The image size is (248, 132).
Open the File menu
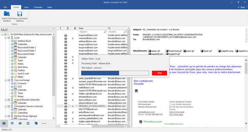tap(5, 7)
